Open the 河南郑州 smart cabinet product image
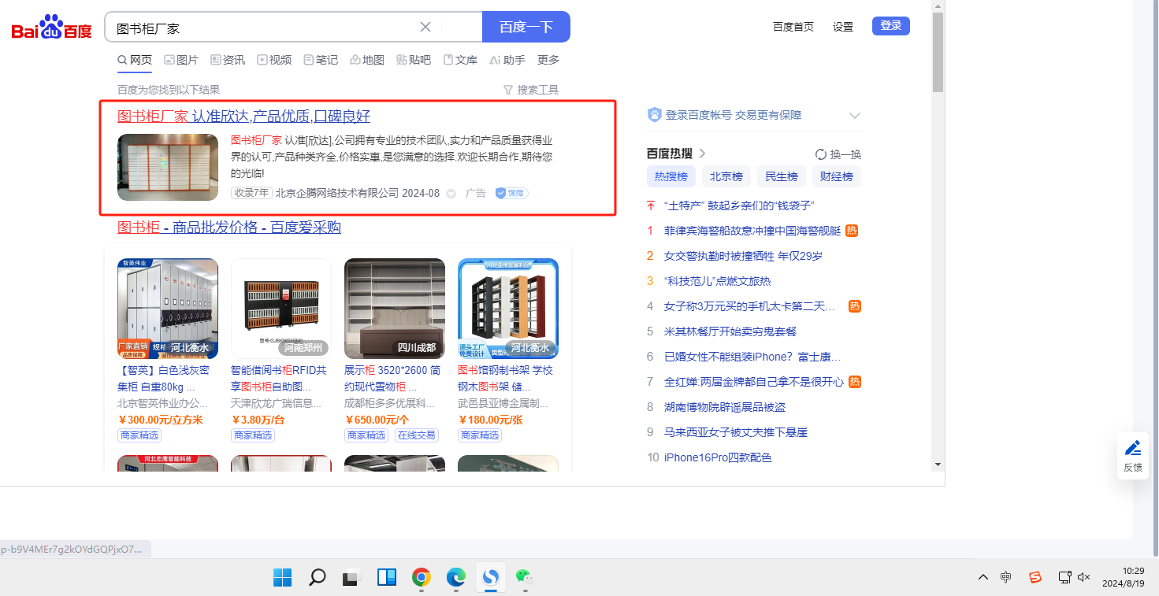This screenshot has height=596, width=1159. [281, 309]
